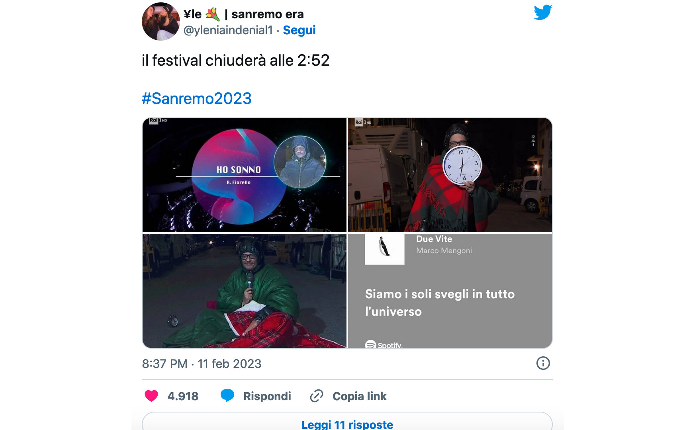Click the Due Vite album cover
The width and height of the screenshot is (687, 430).
(x=385, y=249)
